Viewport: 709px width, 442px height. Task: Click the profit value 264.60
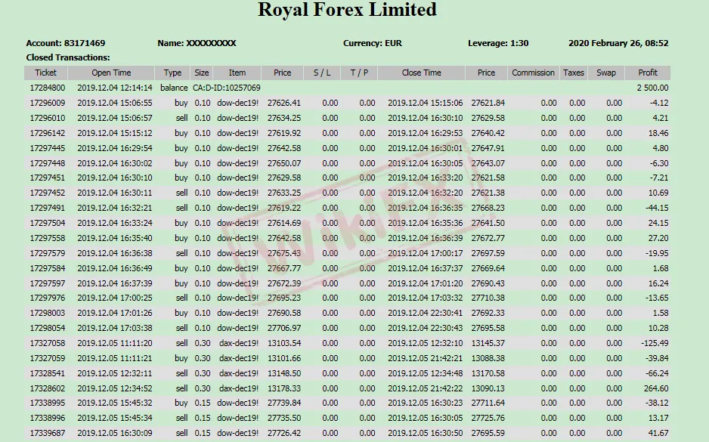[657, 388]
